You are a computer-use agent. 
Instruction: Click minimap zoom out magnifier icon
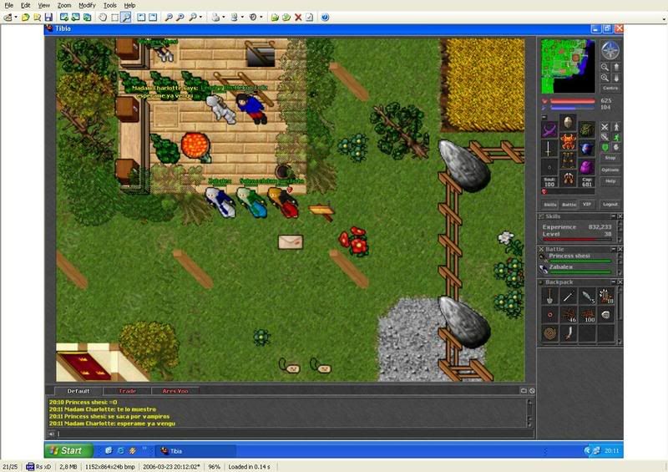(605, 67)
